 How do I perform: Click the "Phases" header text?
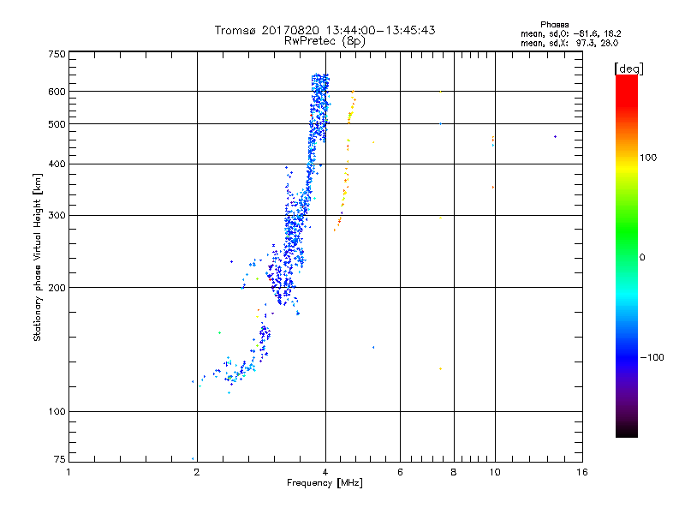point(554,25)
